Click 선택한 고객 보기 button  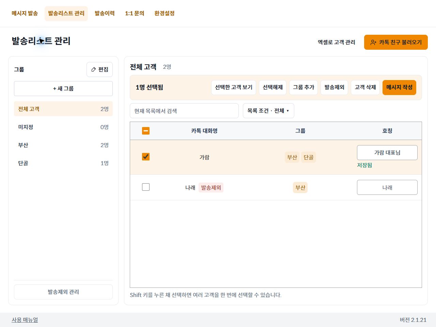234,88
